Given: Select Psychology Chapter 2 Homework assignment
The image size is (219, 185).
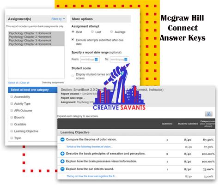Looking at the screenshot, I should pyautogui.click(x=36, y=37).
